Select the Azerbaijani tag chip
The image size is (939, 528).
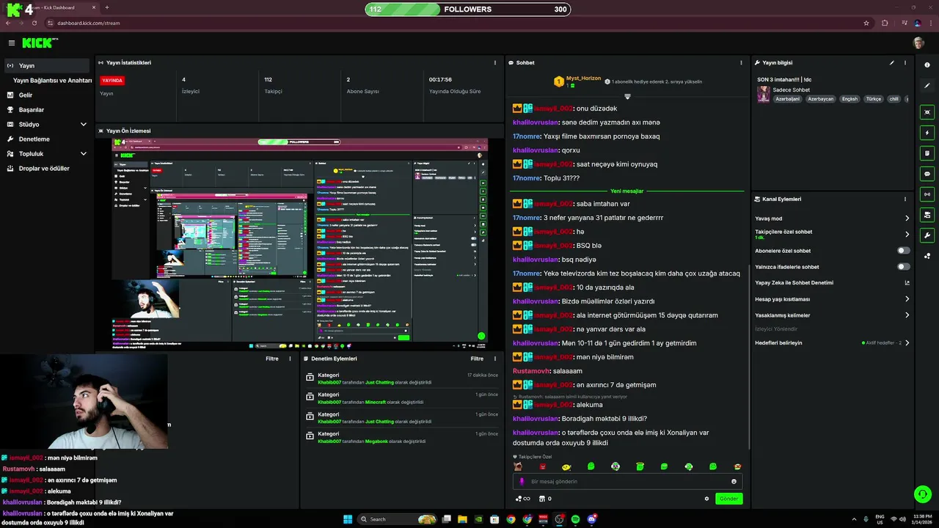[x=787, y=99]
